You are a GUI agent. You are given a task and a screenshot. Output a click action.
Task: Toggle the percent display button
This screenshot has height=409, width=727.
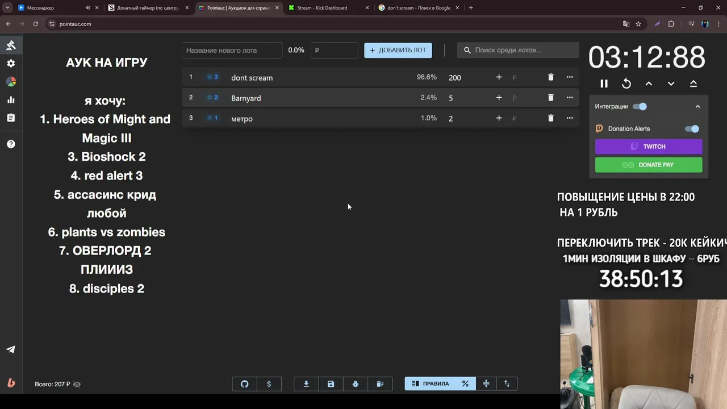465,384
